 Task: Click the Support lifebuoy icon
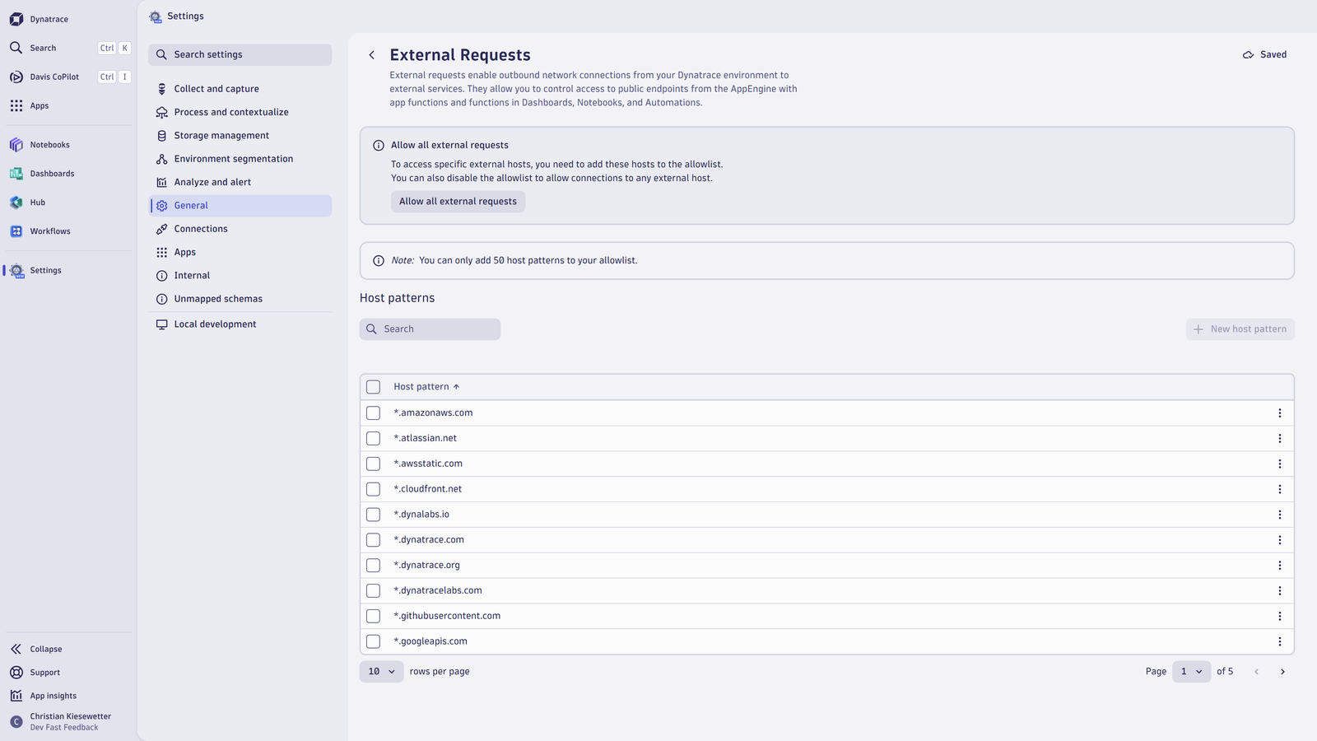(x=16, y=673)
